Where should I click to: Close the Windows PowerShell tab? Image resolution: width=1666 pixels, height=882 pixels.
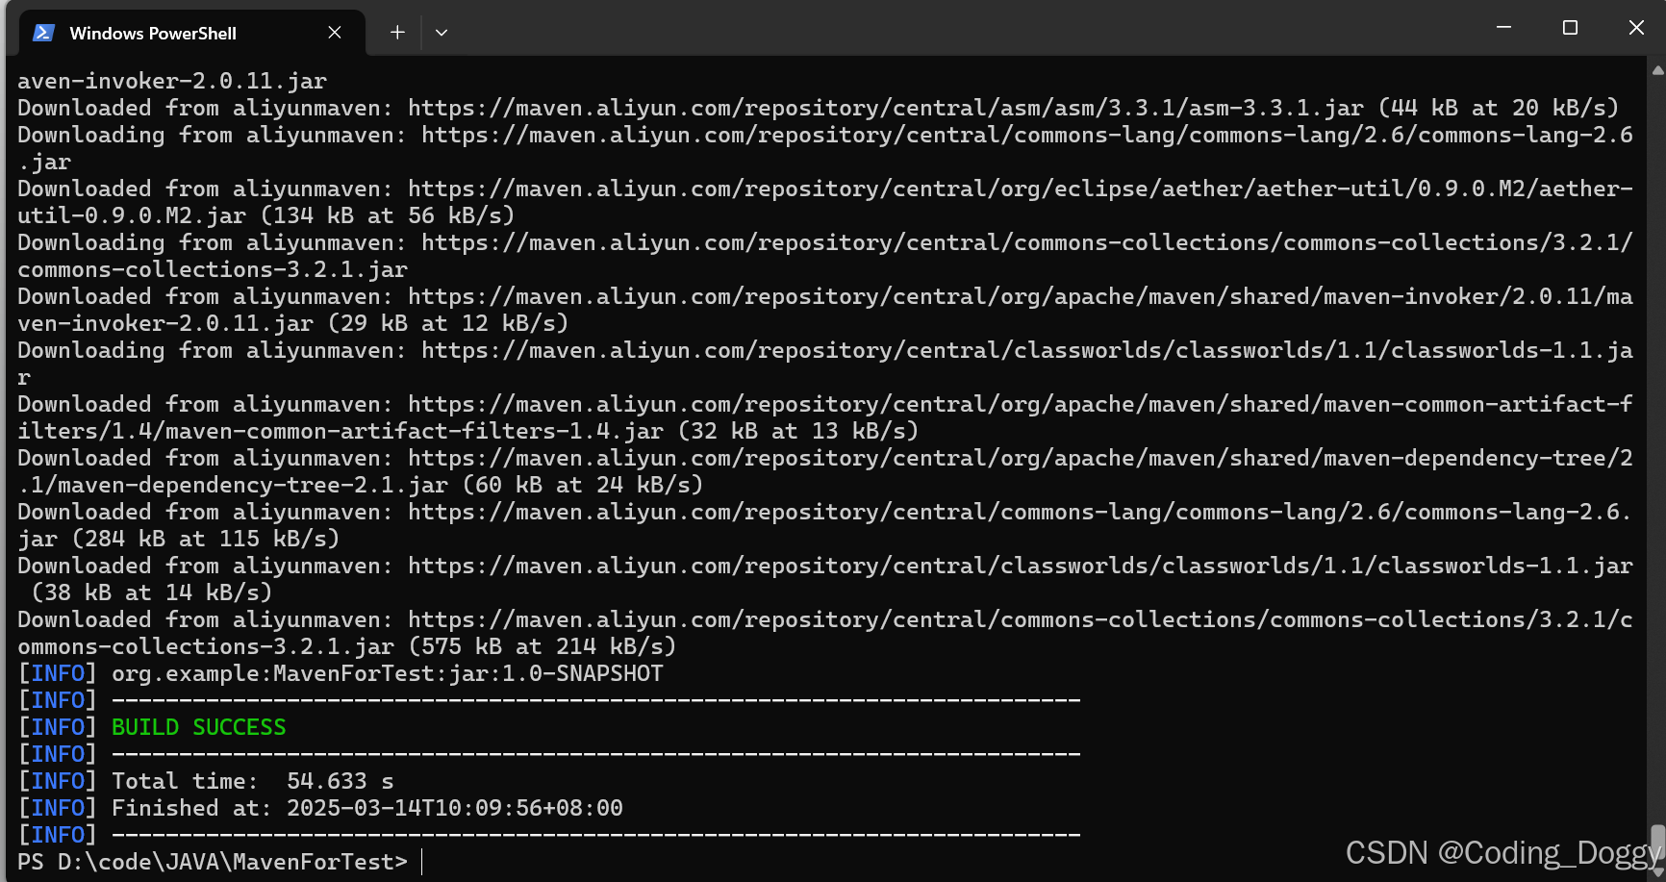334,32
